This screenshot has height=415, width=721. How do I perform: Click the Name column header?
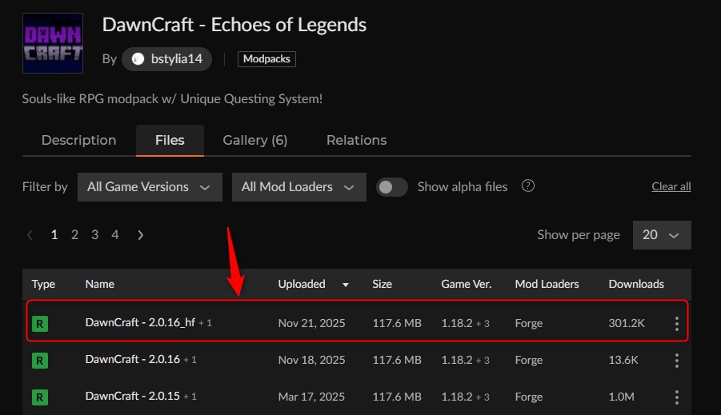tap(100, 284)
